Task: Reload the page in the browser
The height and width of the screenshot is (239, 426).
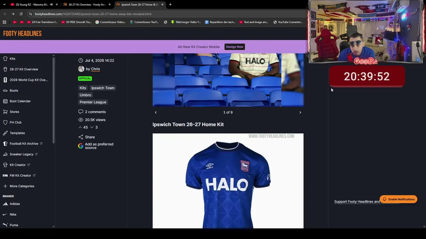Action: pyautogui.click(x=21, y=14)
